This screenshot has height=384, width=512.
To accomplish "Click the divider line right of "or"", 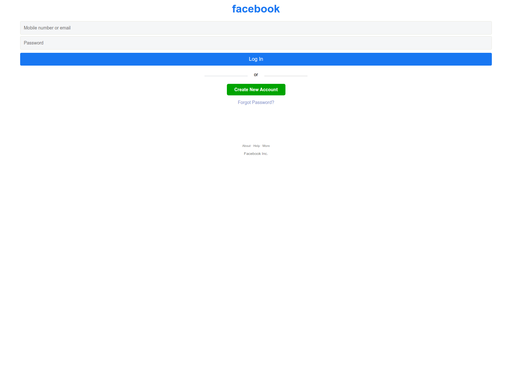I will 286,76.
